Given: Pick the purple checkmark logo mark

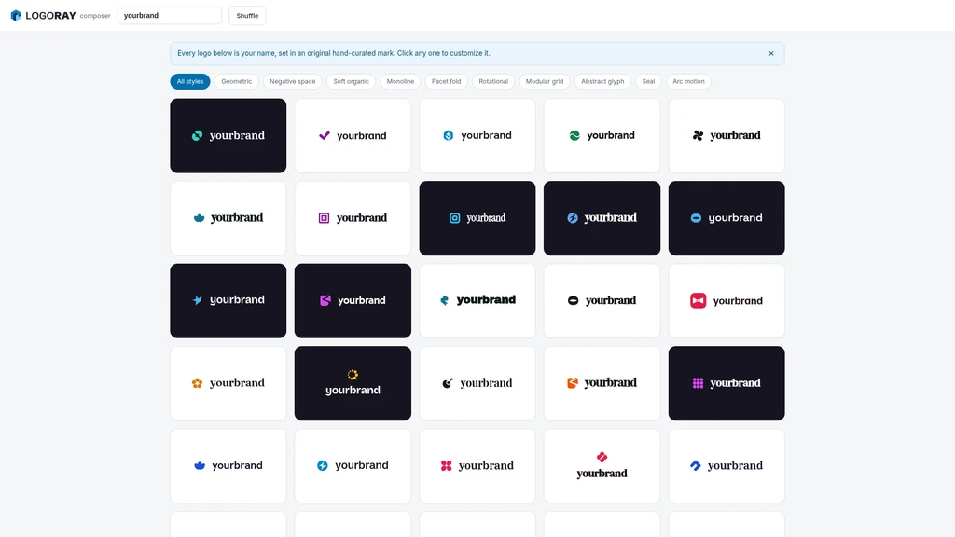Looking at the screenshot, I should (x=325, y=136).
